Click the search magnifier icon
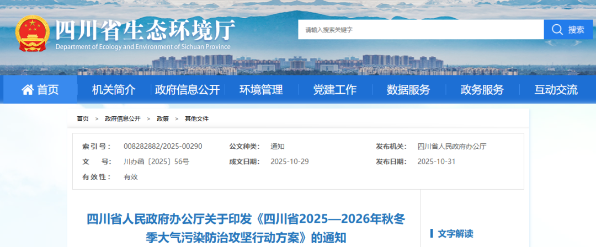This screenshot has height=247, width=596. [x=557, y=29]
